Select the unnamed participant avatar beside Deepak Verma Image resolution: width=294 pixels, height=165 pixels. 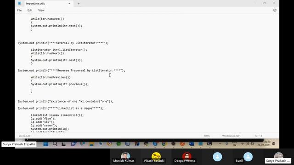click(x=217, y=157)
